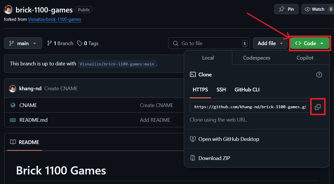334x184 pixels.
Task: Select the SSH clone option
Action: point(221,90)
